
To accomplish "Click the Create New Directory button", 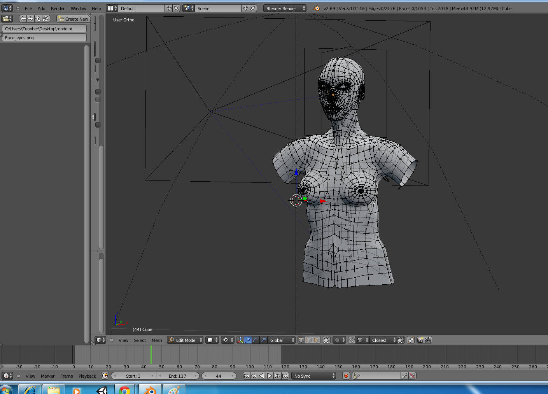I will pos(74,19).
